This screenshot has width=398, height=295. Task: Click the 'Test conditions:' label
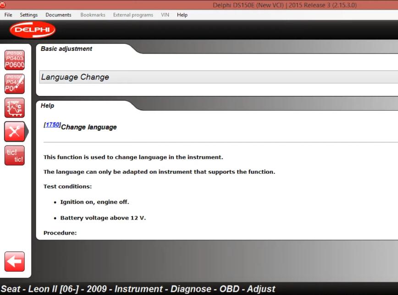[x=67, y=187]
